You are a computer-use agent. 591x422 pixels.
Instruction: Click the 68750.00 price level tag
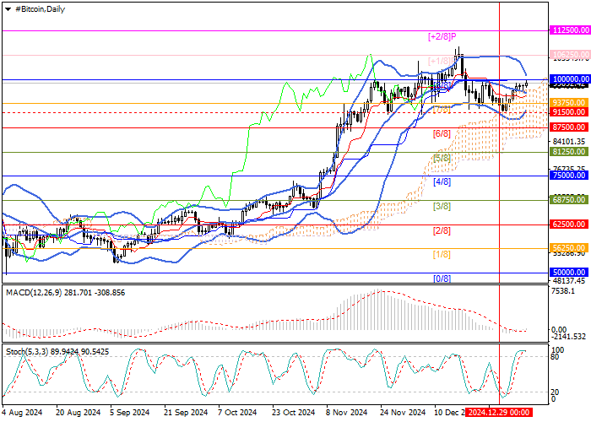(x=569, y=199)
